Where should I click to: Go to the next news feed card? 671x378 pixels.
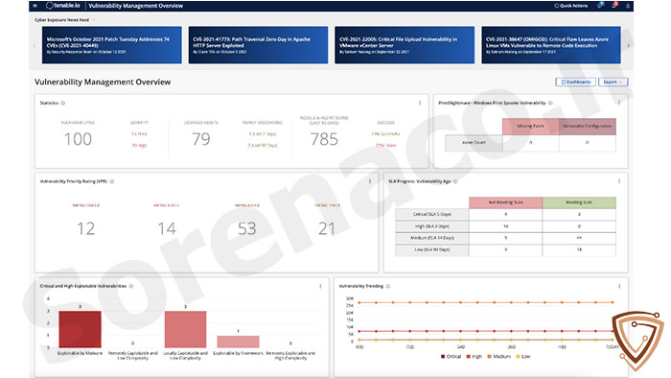[628, 45]
